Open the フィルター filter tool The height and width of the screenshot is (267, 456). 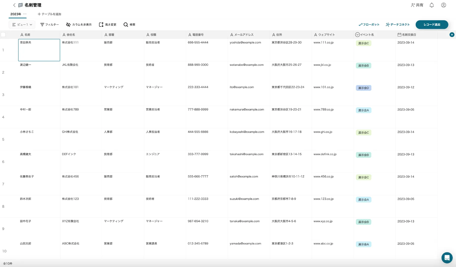(x=50, y=25)
